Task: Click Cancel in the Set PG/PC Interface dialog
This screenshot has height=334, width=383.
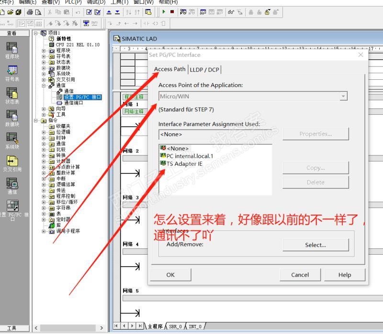Action: 300,275
